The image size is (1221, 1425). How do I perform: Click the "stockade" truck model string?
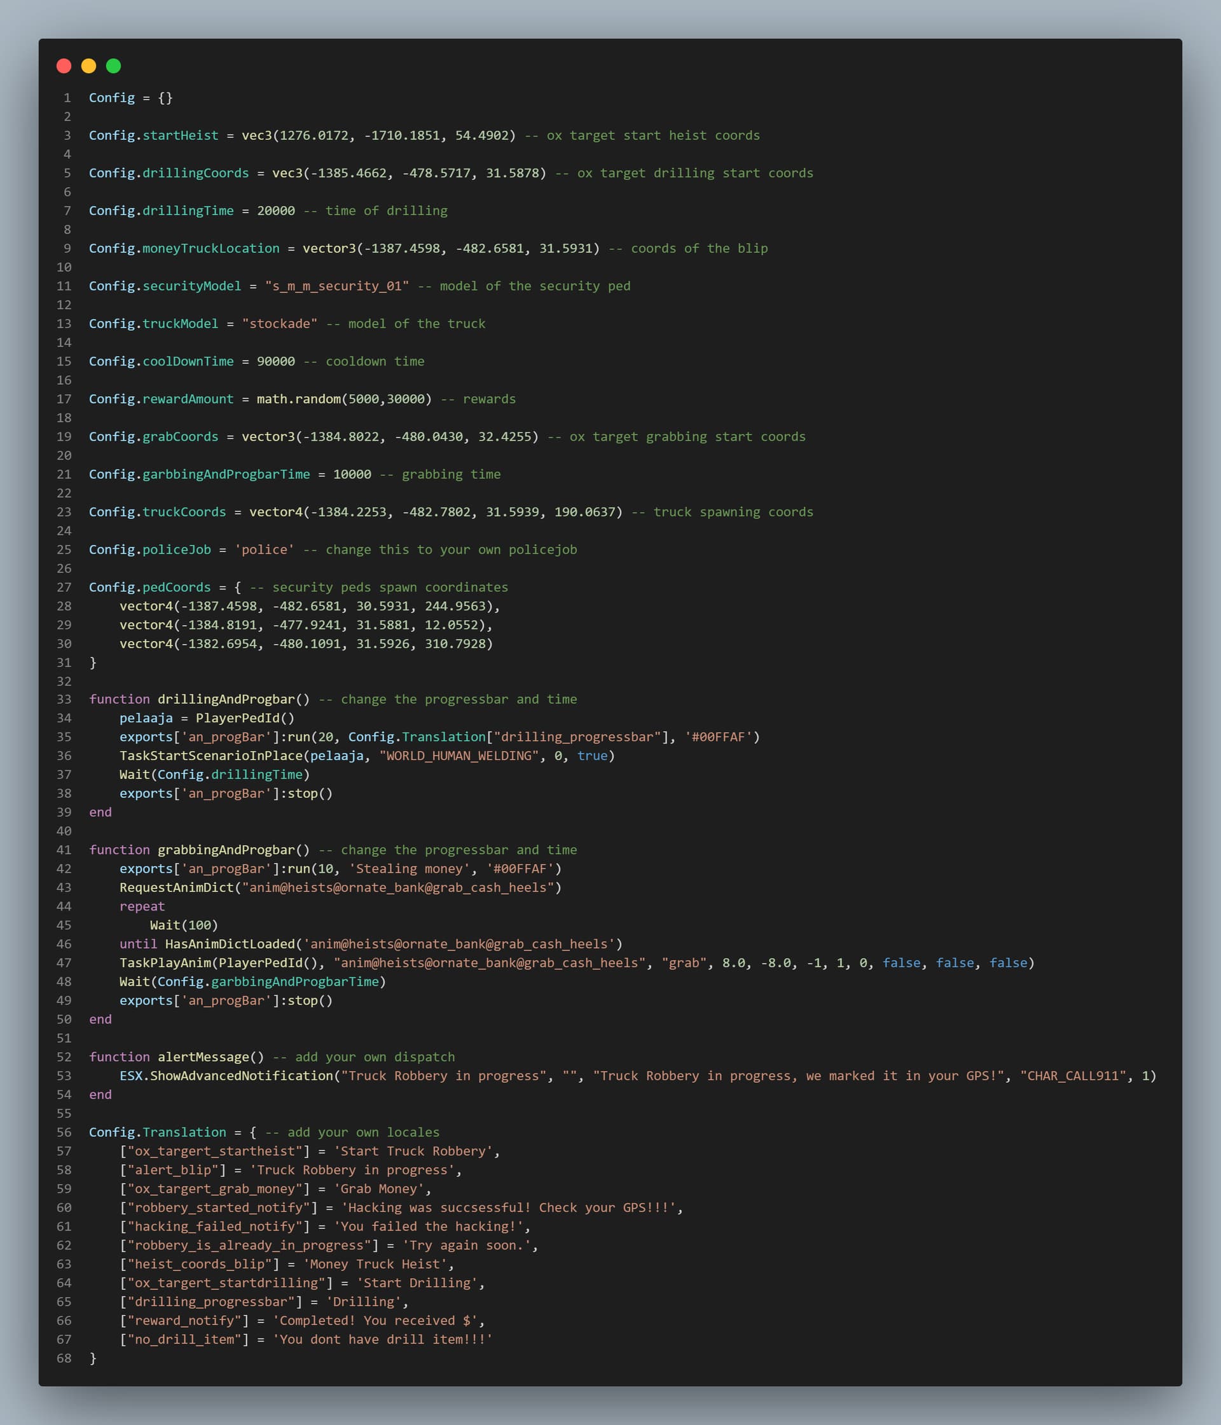(x=279, y=324)
